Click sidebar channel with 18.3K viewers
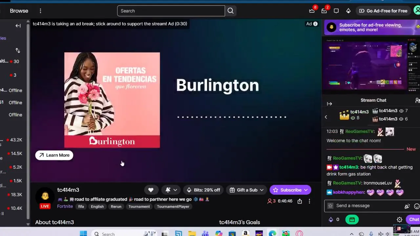Image resolution: width=420 pixels, height=236 pixels. [13, 194]
